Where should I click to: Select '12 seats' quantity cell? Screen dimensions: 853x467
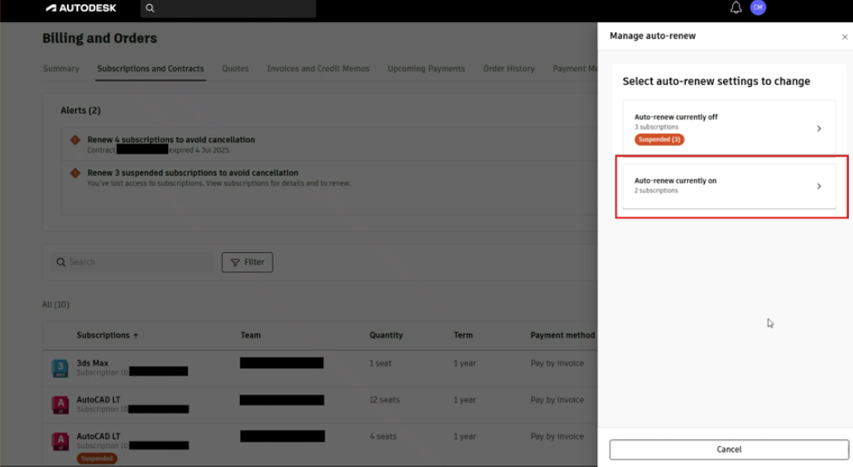coord(385,399)
